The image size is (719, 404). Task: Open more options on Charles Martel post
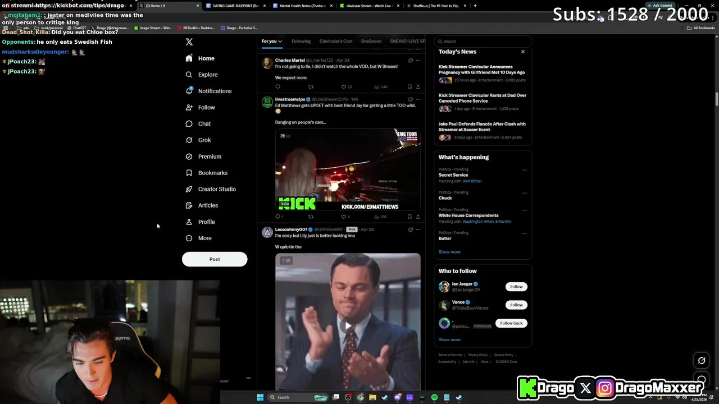[x=417, y=60]
